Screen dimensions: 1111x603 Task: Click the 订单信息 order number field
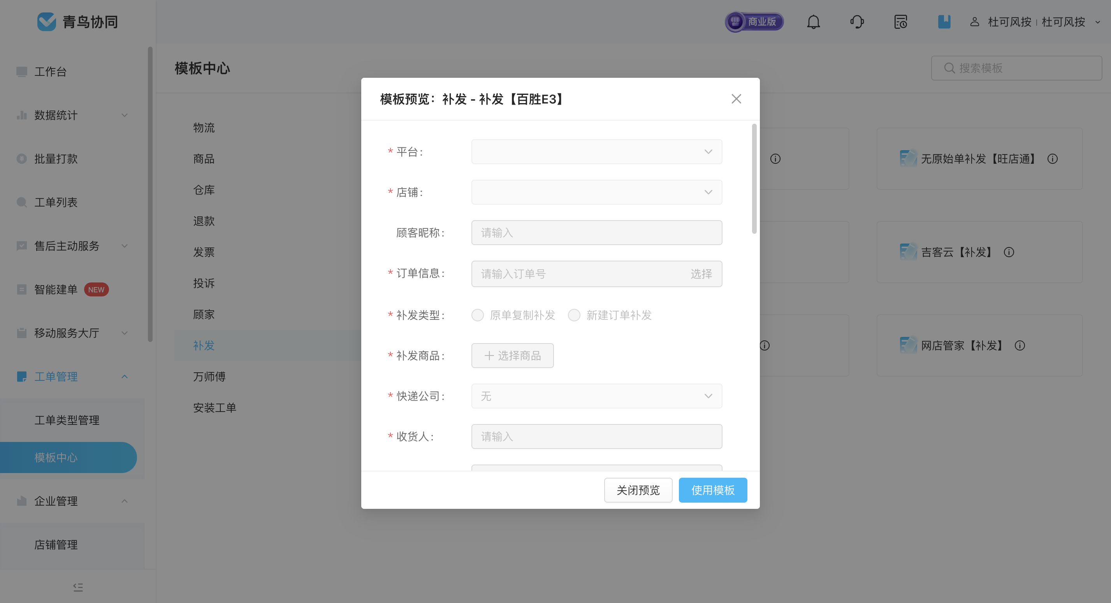(596, 274)
